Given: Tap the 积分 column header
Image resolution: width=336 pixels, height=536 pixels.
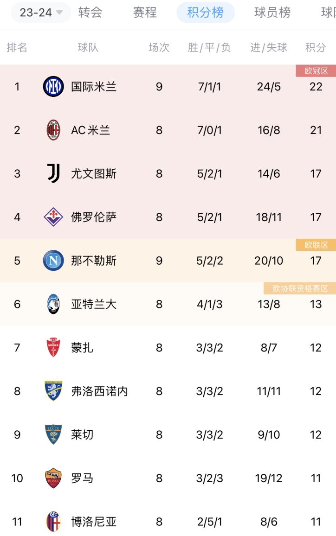Looking at the screenshot, I should coord(316,47).
